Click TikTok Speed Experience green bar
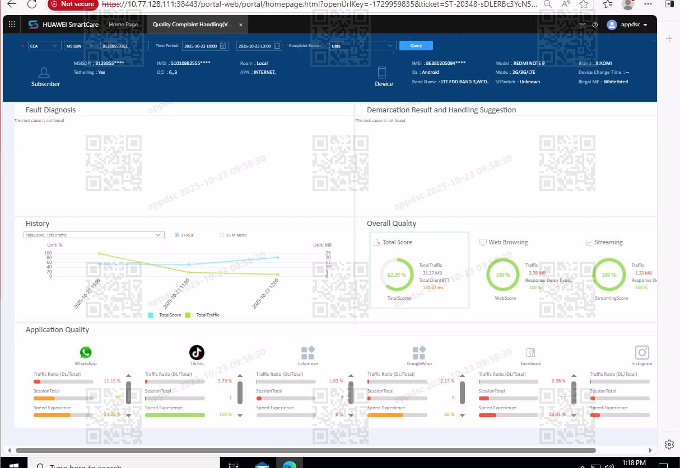 tap(175, 415)
